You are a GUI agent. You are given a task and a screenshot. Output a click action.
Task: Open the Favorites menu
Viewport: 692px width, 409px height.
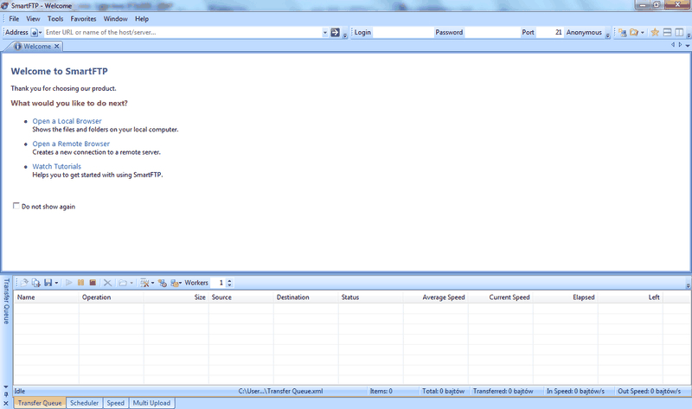coord(83,19)
